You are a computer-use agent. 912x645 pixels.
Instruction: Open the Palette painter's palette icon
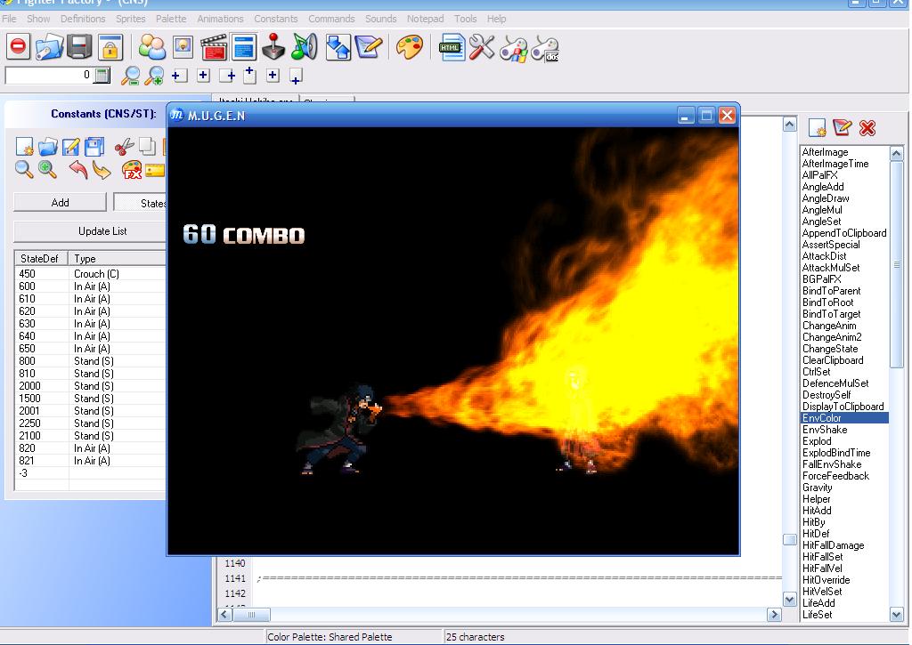[410, 47]
